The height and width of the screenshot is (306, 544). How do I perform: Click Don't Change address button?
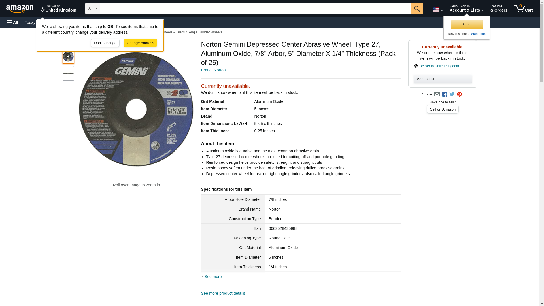105,43
